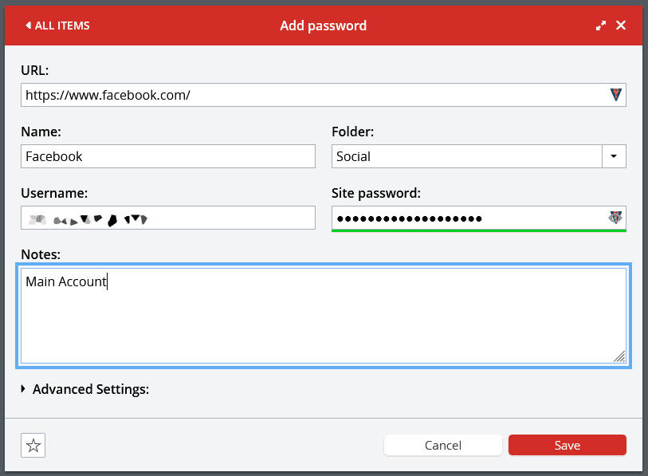Click the back arrow beside All Items
648x476 pixels.
[28, 26]
